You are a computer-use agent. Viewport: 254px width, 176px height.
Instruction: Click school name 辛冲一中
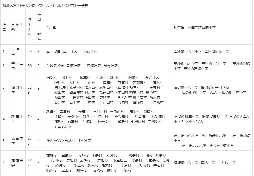coord(17,52)
